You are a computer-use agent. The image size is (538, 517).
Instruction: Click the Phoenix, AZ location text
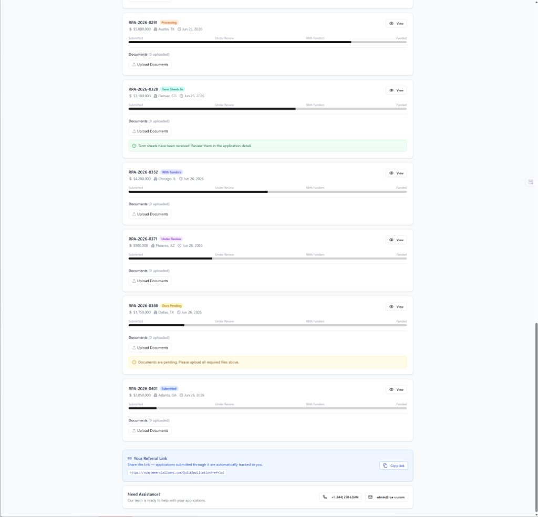point(165,246)
